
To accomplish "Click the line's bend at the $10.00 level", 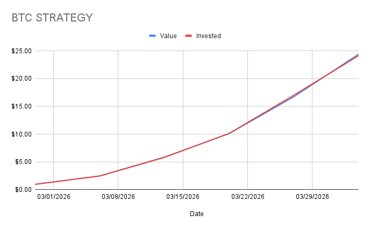I will coord(229,133).
